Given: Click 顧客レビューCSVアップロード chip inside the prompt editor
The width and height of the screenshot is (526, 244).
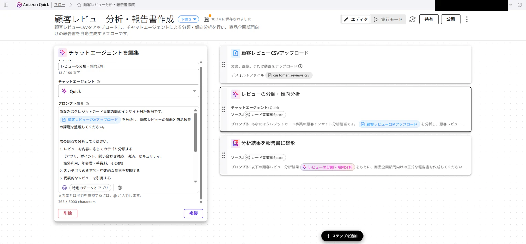Looking at the screenshot, I should pyautogui.click(x=90, y=120).
